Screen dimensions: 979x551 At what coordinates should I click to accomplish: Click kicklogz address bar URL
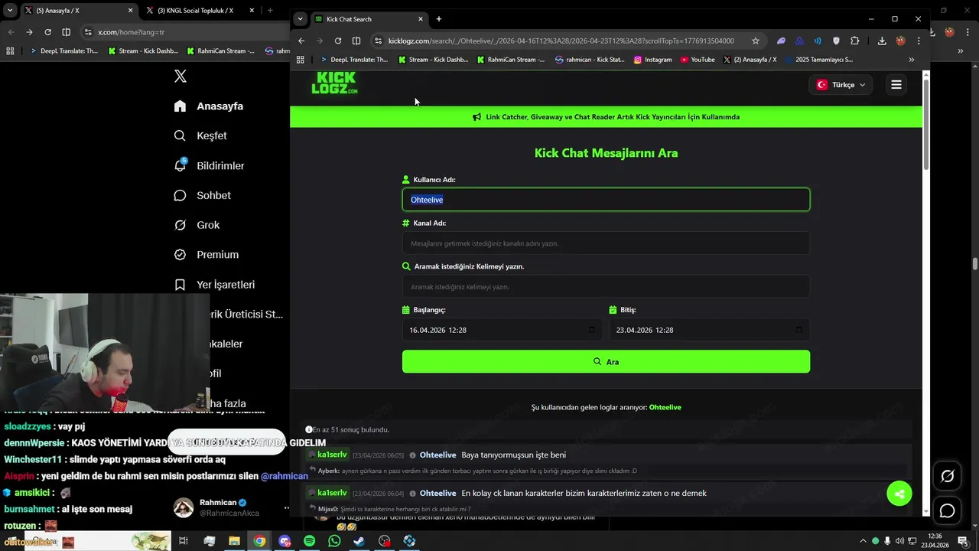(561, 41)
